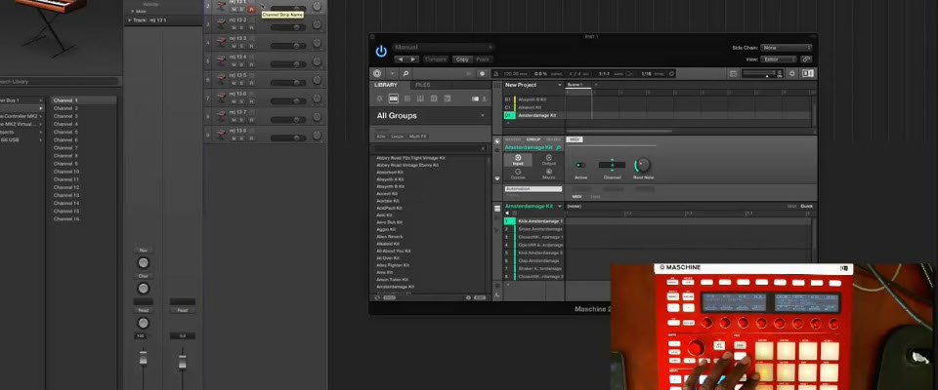The image size is (938, 390).
Task: Click the Macro properties icon
Action: [548, 174]
